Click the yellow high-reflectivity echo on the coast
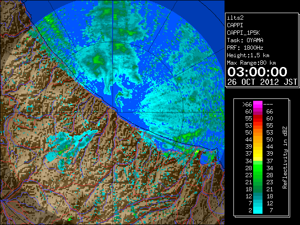 click(x=197, y=152)
